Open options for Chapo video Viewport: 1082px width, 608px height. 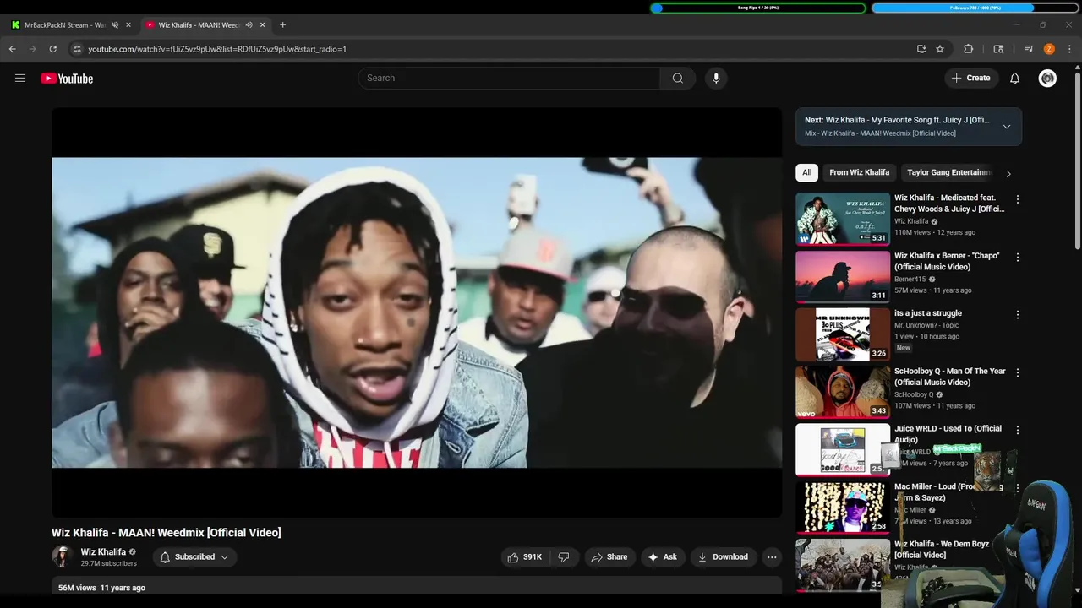pyautogui.click(x=1018, y=257)
